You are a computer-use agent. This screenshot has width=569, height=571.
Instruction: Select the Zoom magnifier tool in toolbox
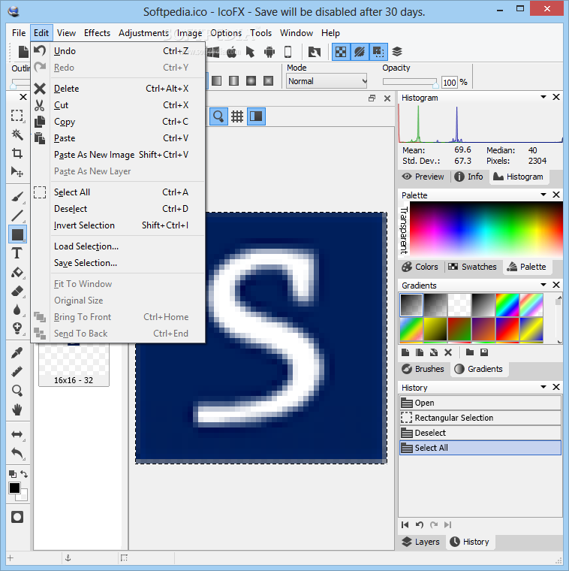17,391
